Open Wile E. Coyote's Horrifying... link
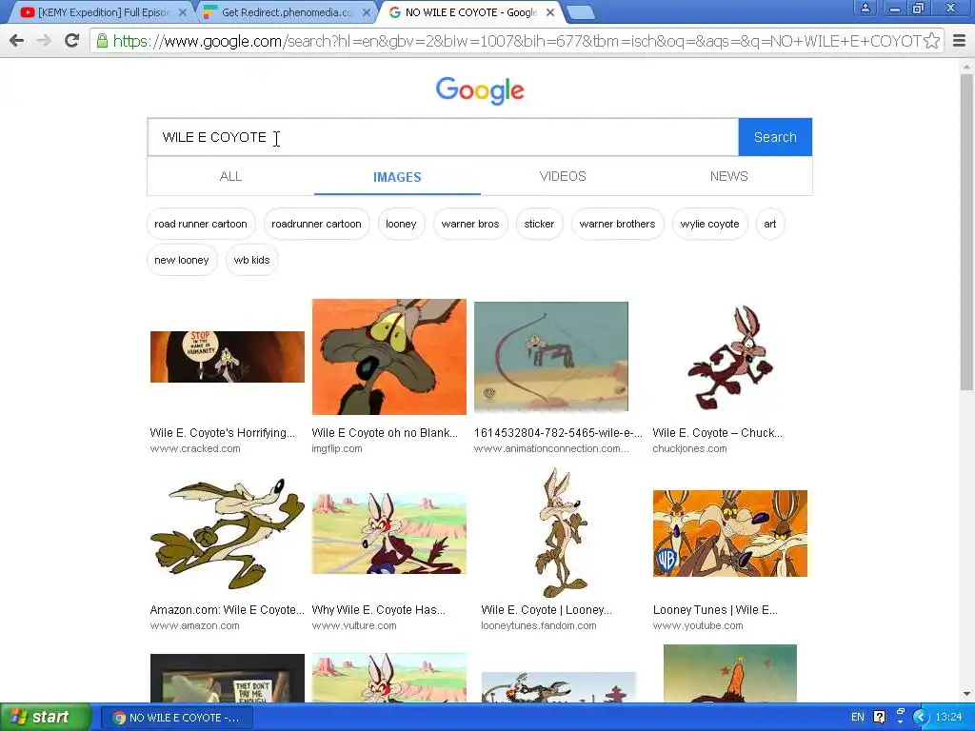 (223, 433)
